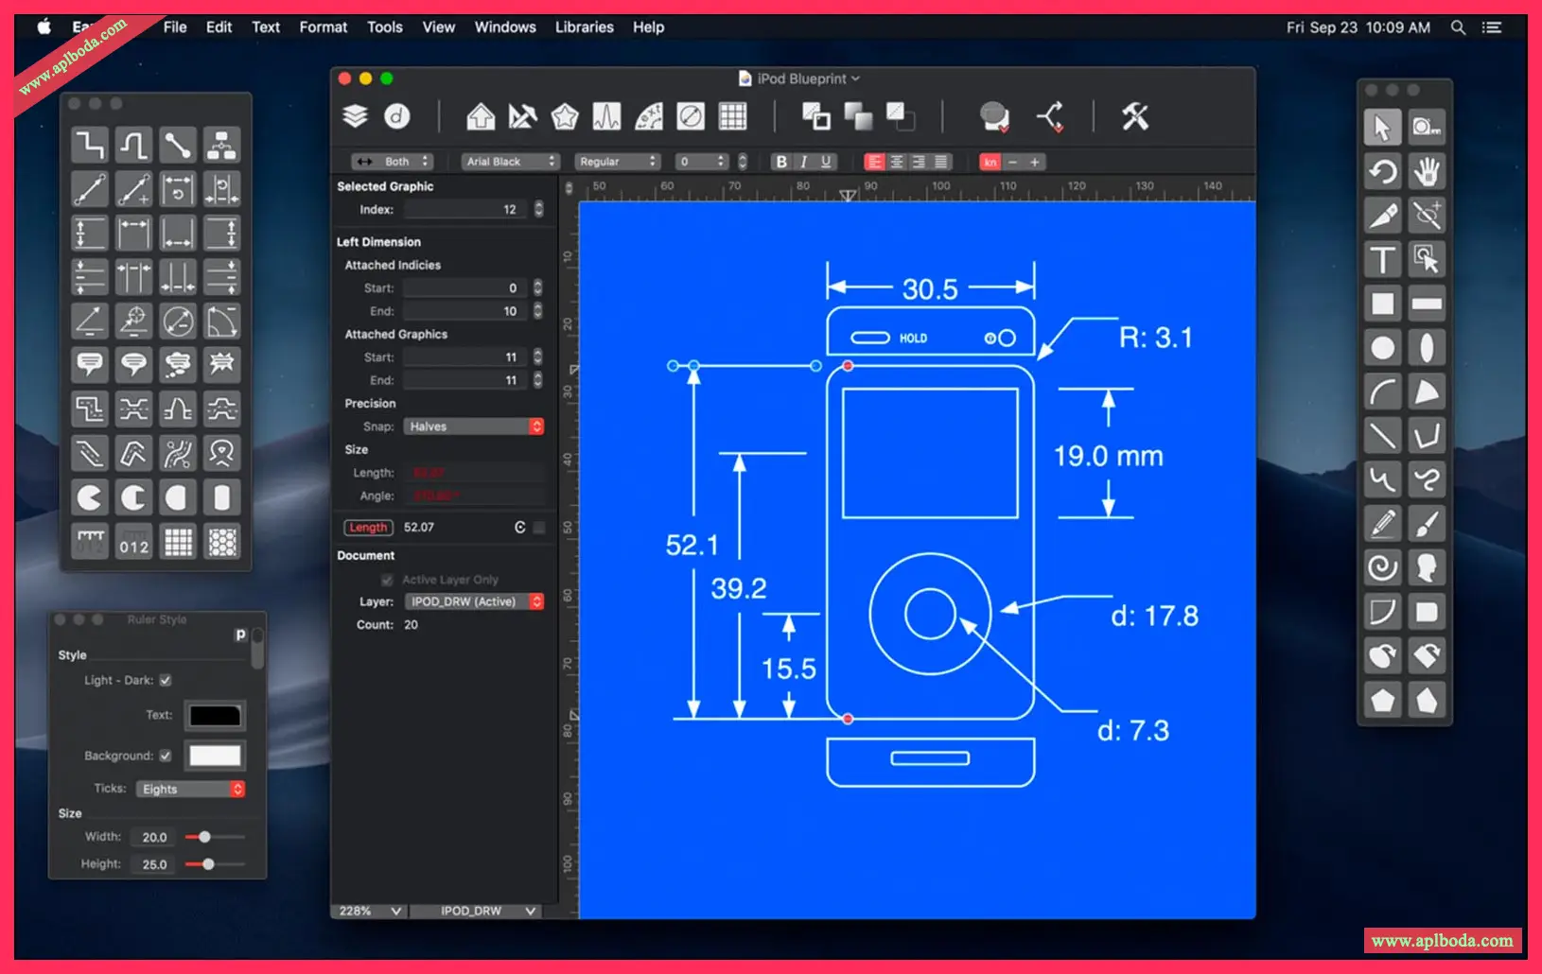Select the thought cloud callout tool

[178, 364]
